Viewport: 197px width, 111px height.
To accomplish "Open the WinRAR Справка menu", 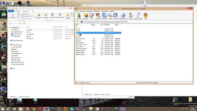I will pos(112,11).
